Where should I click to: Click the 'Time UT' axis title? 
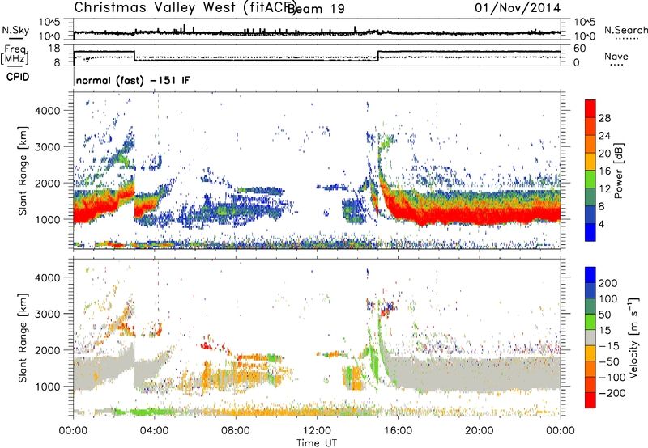[317, 443]
